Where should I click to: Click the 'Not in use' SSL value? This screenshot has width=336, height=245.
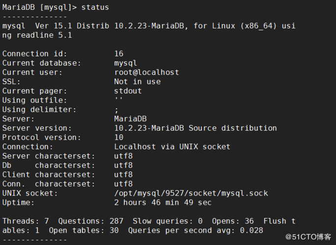pos(137,81)
